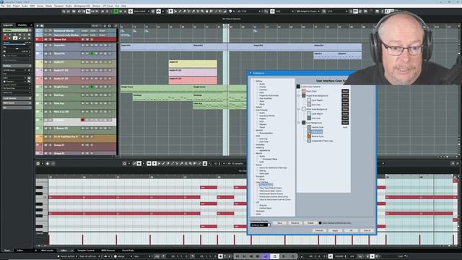Viewport: 462px width, 260px height.
Task: Mute the Stereo Out track
Action: (46, 39)
